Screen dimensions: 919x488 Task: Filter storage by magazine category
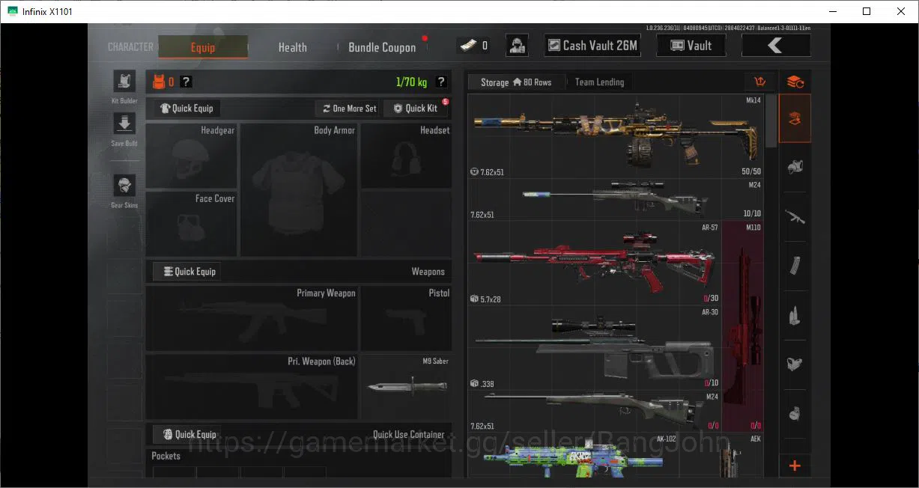[795, 266]
